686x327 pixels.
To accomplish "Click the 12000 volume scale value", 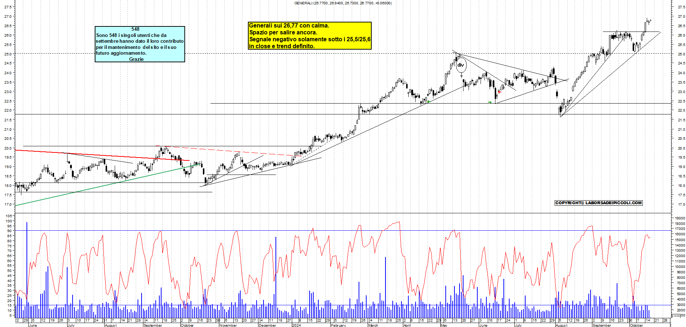I will coord(680,256).
